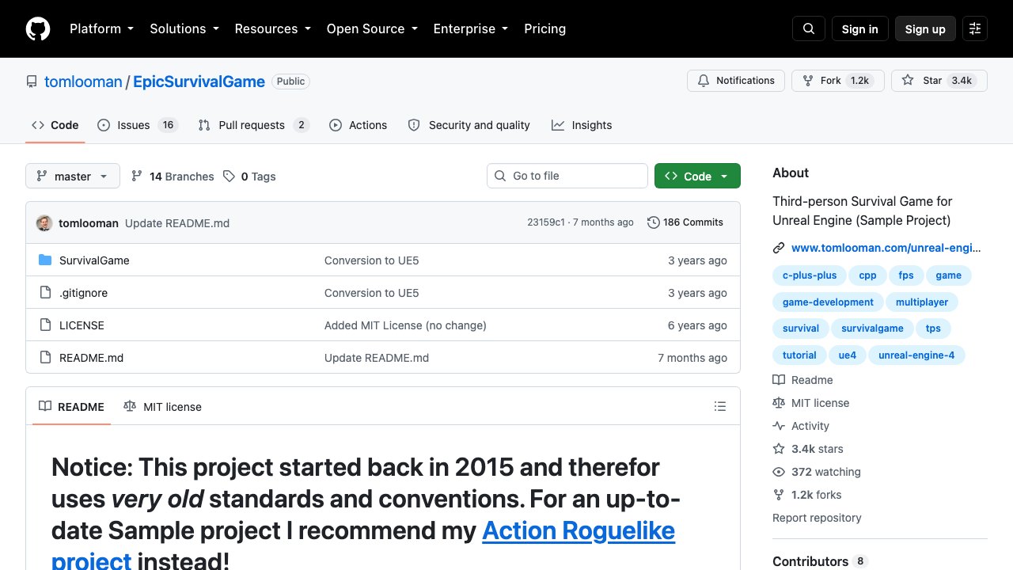Select the README tab
Image resolution: width=1013 pixels, height=570 pixels.
tap(71, 406)
